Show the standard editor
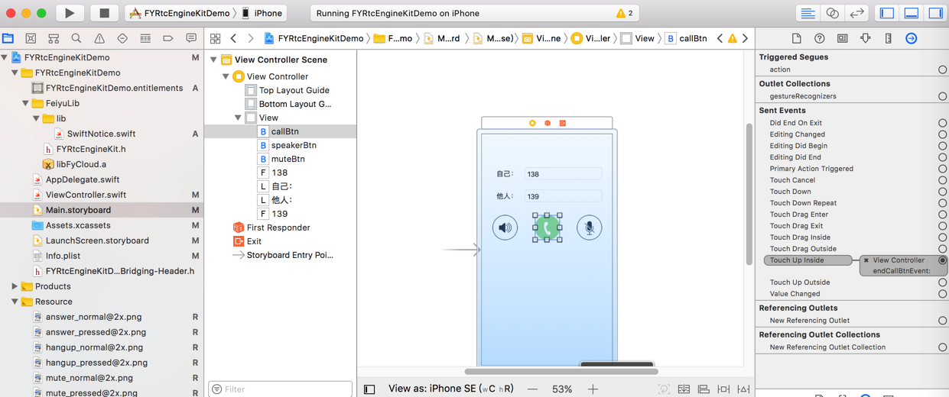Screen dimensions: 949x397 pos(808,13)
